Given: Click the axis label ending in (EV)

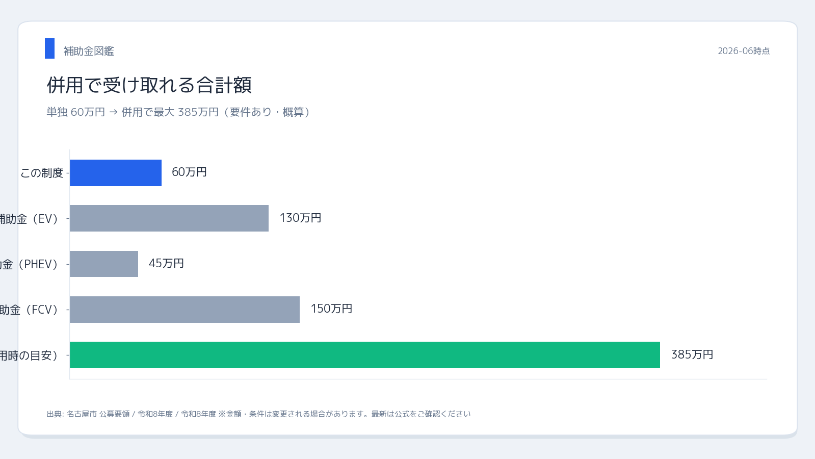Looking at the screenshot, I should click(x=29, y=219).
